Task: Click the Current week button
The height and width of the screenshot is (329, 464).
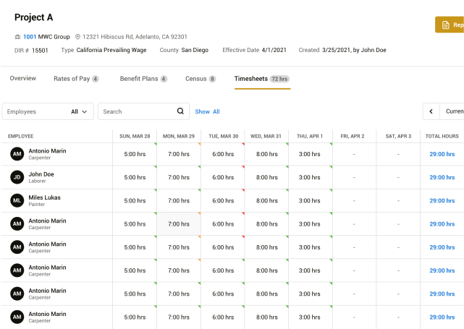Action: pos(453,111)
